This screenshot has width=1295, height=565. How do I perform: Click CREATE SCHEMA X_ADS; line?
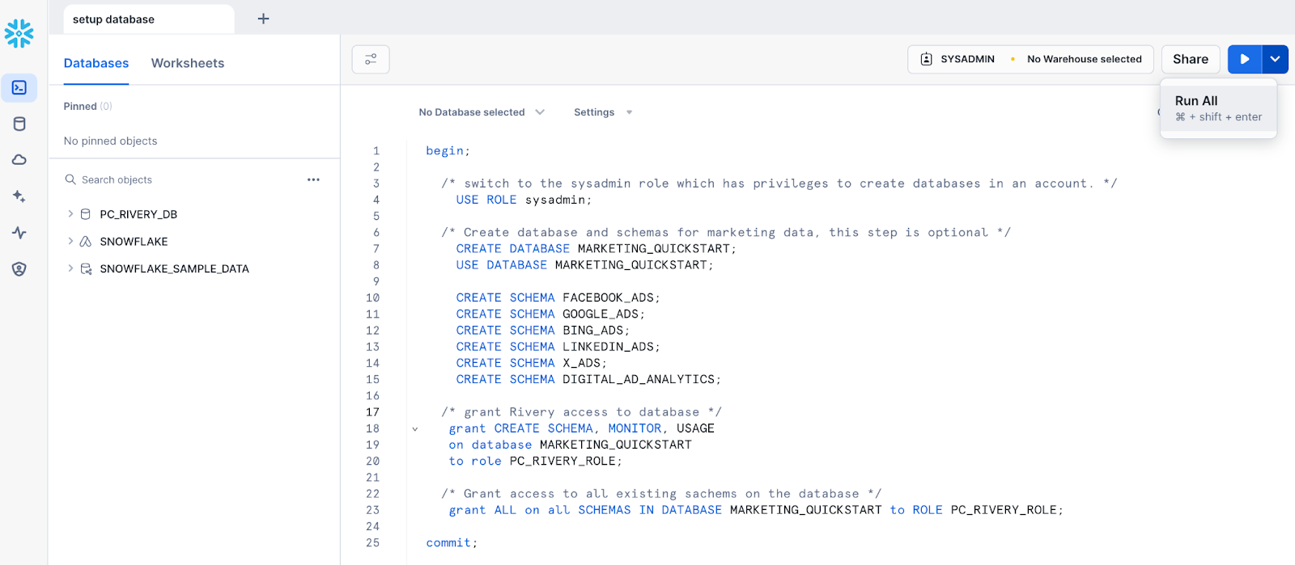point(531,363)
